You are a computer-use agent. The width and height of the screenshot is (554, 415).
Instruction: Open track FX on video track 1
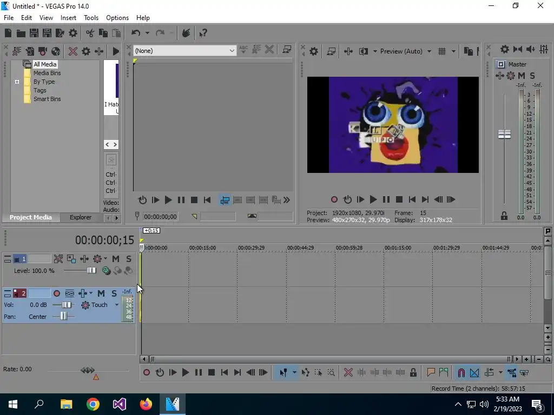click(84, 259)
